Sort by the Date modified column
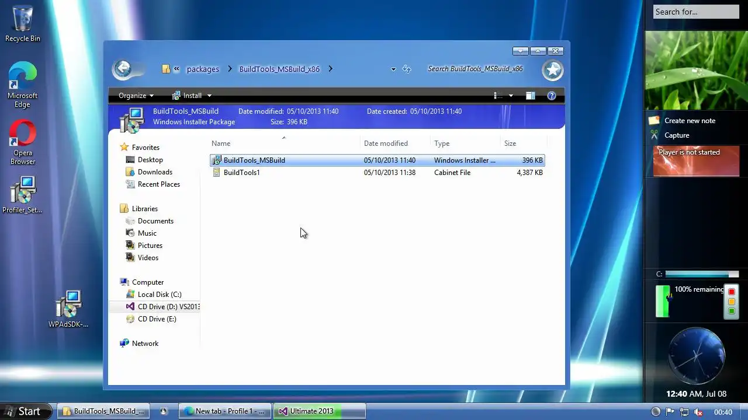This screenshot has width=748, height=420. coord(396,143)
